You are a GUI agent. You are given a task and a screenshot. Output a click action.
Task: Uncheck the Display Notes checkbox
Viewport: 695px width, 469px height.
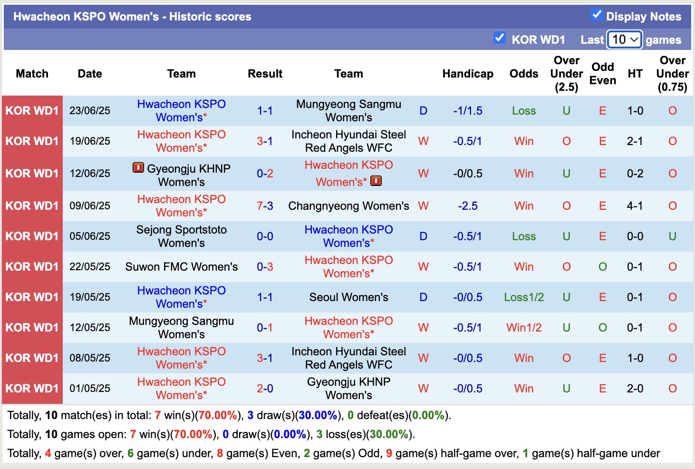tap(596, 14)
